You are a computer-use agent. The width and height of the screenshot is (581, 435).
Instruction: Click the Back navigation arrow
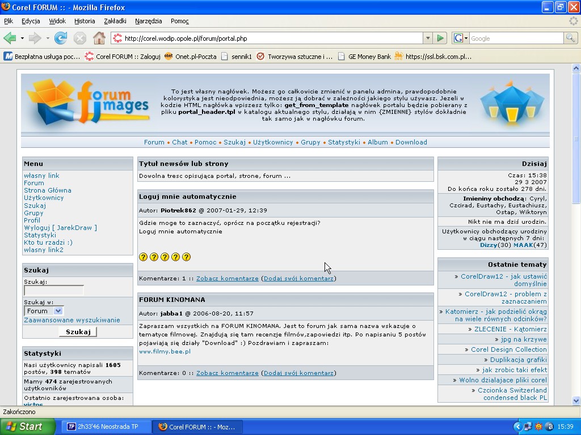10,38
